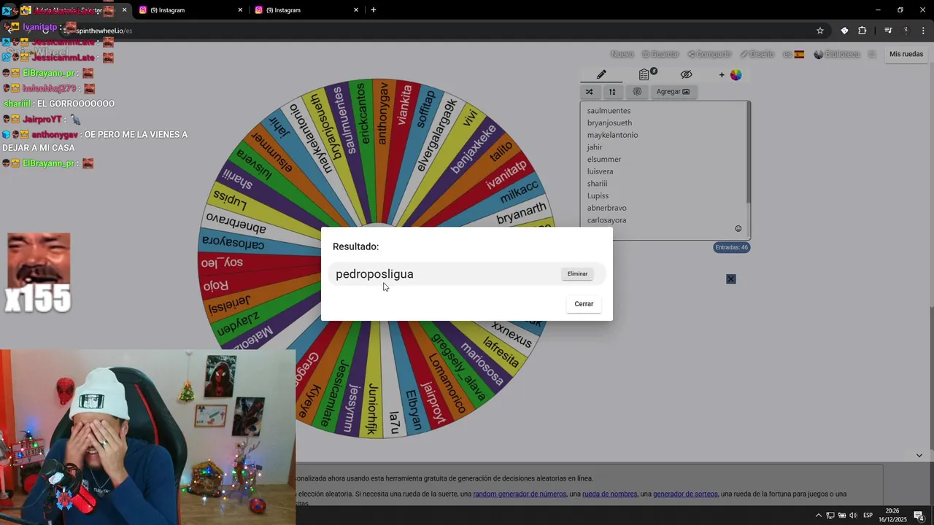
Task: Click Nuevo in the top menu
Action: pyautogui.click(x=622, y=55)
